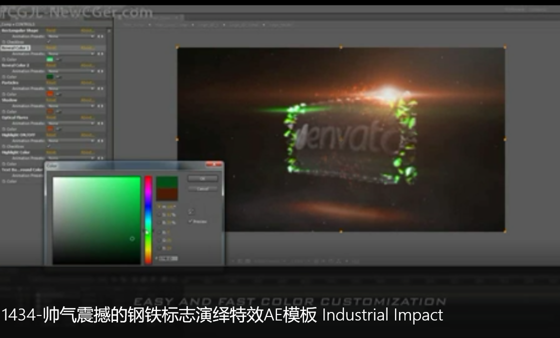
Task: Open Animation Presets dropdown for Particles
Action: pyautogui.click(x=71, y=88)
